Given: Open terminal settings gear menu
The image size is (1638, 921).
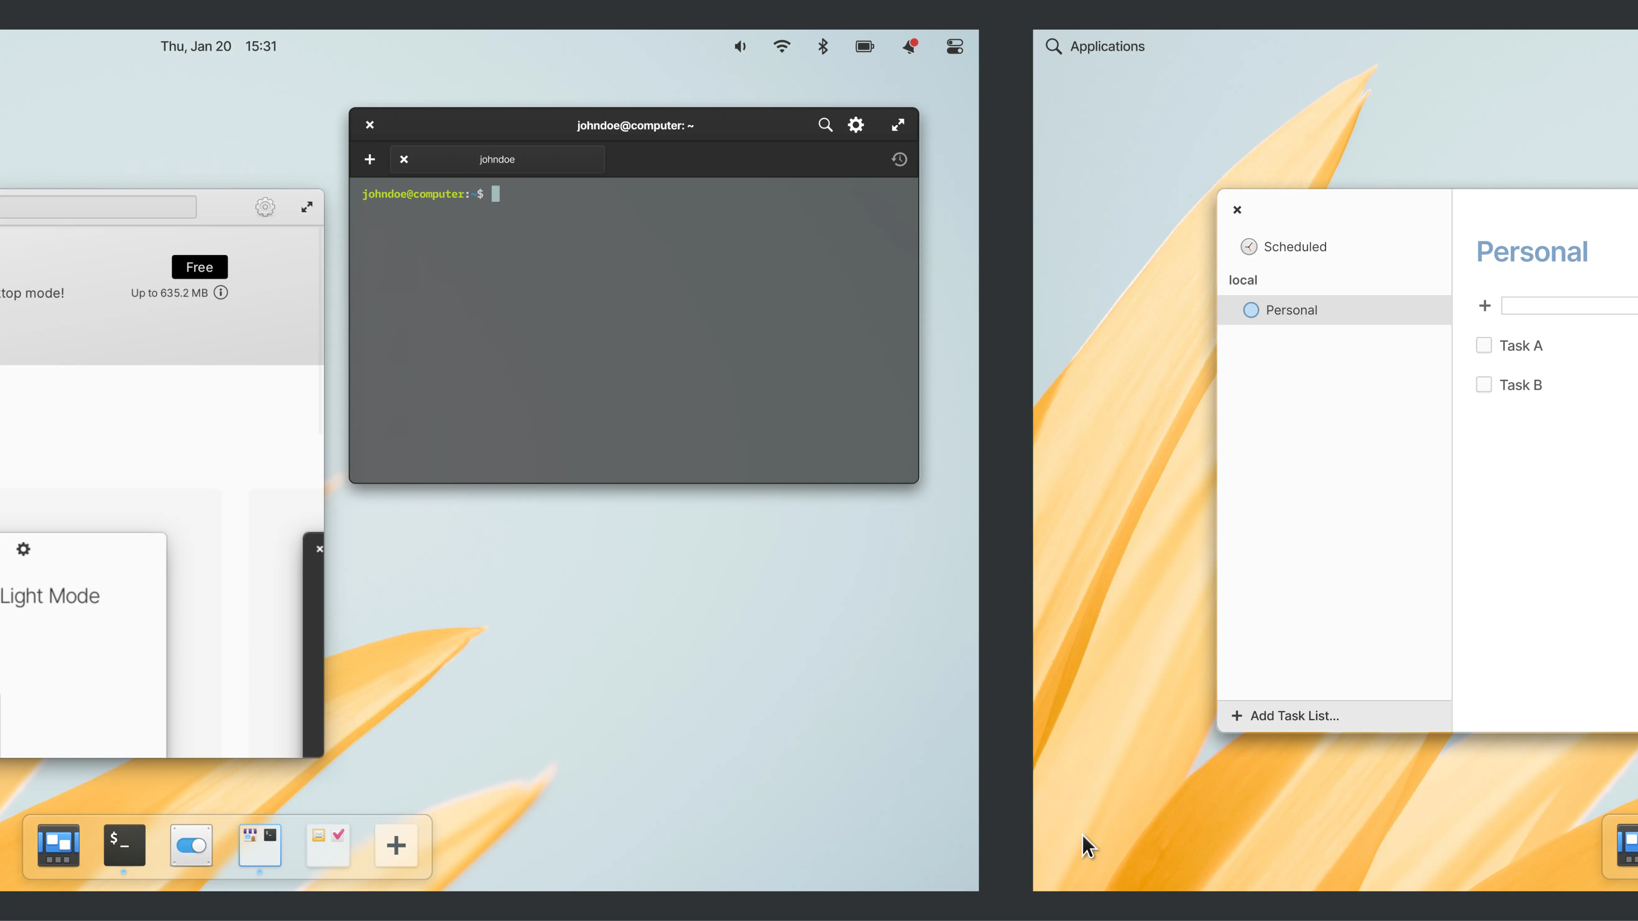Looking at the screenshot, I should pos(856,125).
